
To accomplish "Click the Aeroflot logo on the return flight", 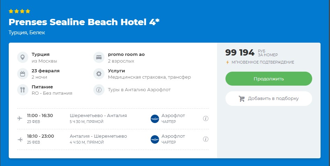I will 155,139.
